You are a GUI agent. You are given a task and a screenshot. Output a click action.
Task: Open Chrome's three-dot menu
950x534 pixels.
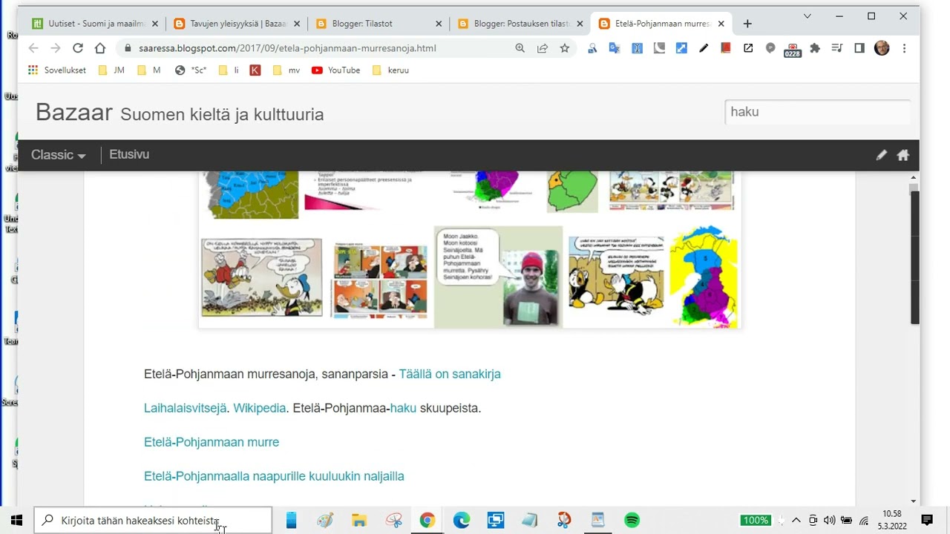coord(904,48)
